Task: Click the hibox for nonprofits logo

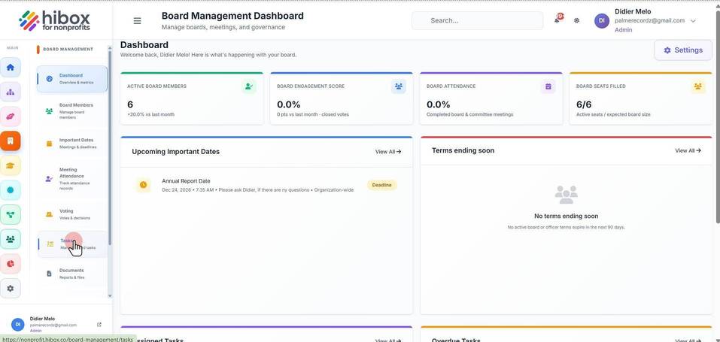Action: [55, 20]
